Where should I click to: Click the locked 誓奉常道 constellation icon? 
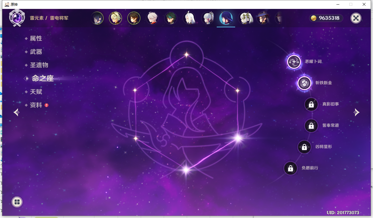tap(311, 126)
